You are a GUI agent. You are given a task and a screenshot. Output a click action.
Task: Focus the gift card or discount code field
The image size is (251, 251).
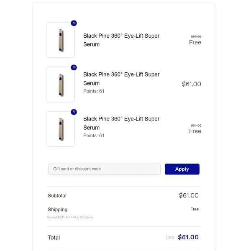[104, 169]
